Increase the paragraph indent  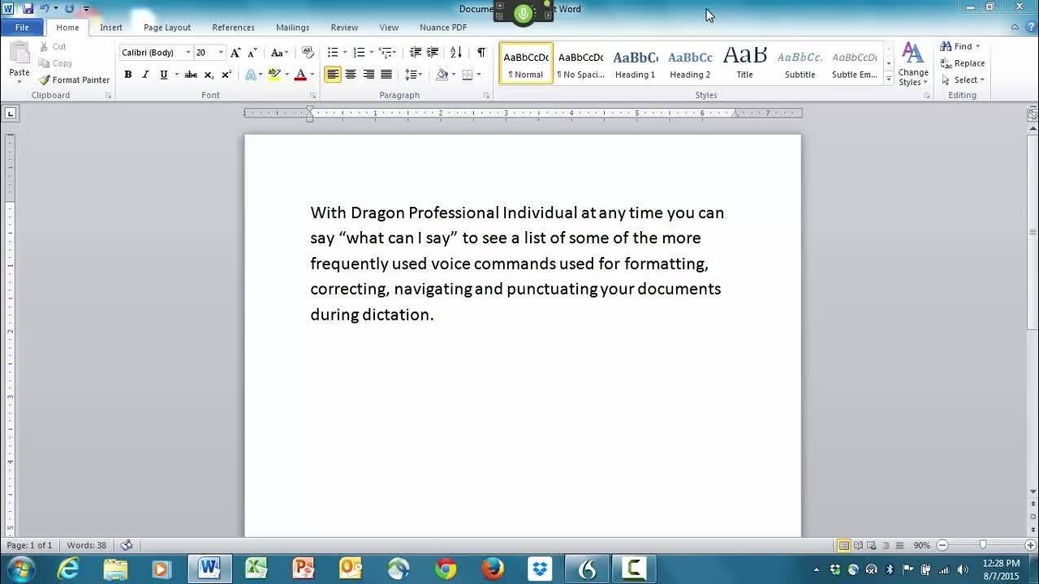click(x=433, y=53)
